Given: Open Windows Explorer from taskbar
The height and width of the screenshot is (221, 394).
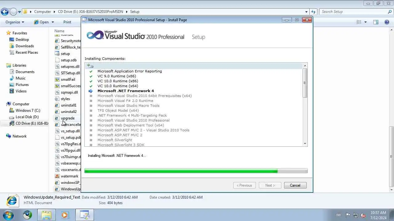Looking at the screenshot, I should [46, 215].
